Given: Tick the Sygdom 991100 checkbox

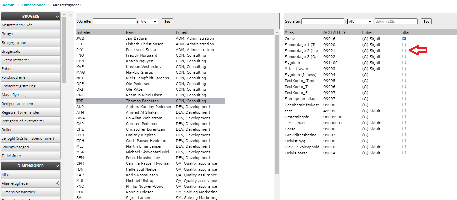Looking at the screenshot, I should point(404,62).
